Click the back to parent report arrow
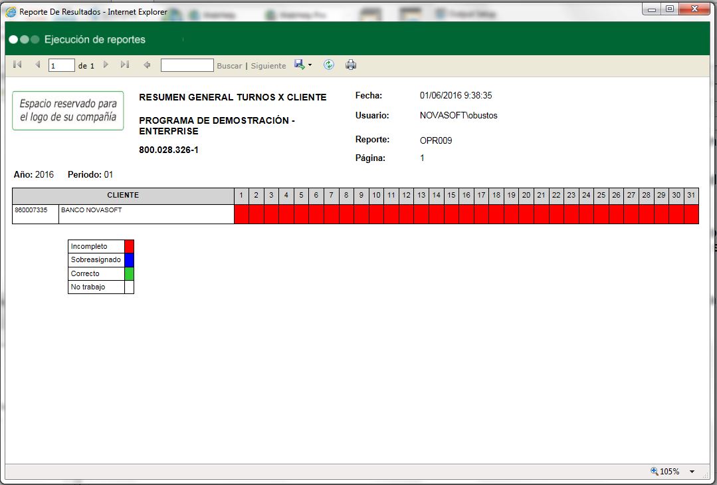 tap(147, 65)
